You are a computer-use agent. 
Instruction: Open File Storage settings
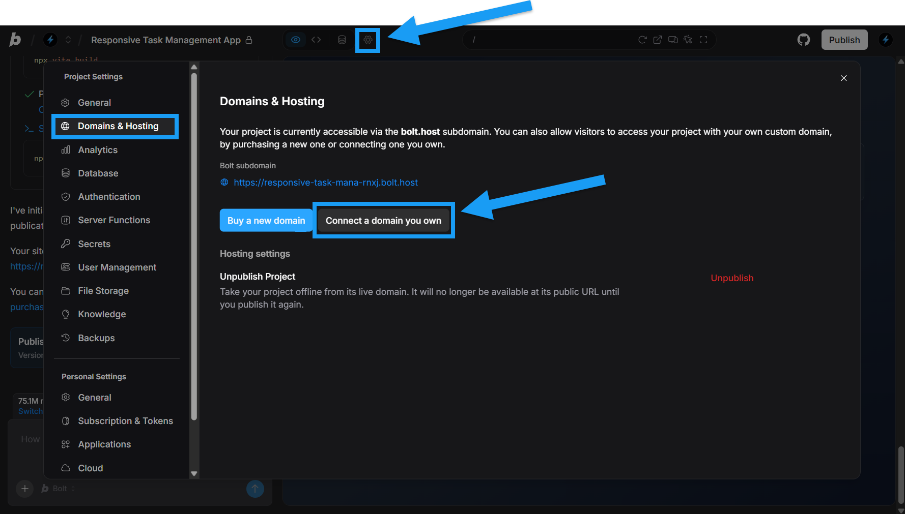point(117,291)
